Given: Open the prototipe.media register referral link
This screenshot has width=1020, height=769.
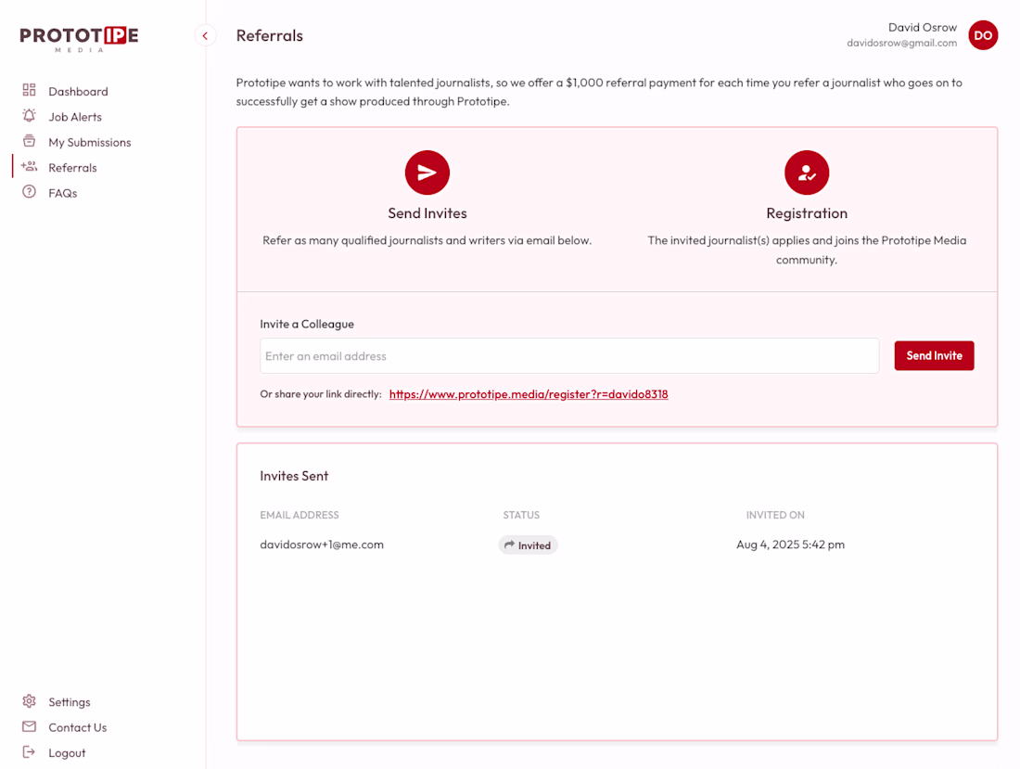Looking at the screenshot, I should click(x=529, y=394).
